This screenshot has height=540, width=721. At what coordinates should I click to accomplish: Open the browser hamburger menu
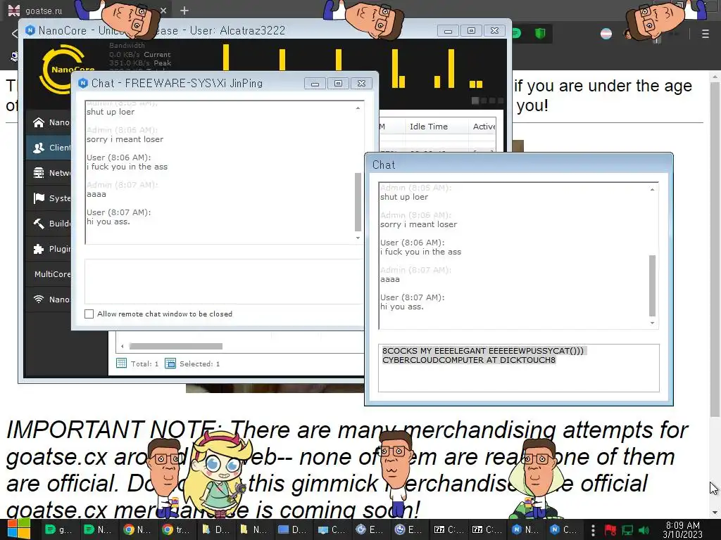click(706, 34)
